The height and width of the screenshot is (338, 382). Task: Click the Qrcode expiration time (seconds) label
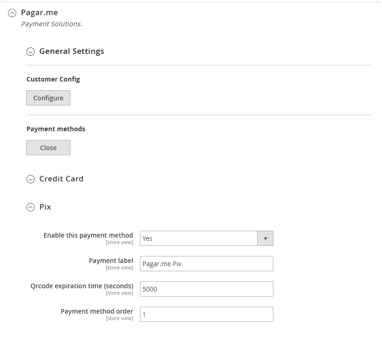[82, 286]
